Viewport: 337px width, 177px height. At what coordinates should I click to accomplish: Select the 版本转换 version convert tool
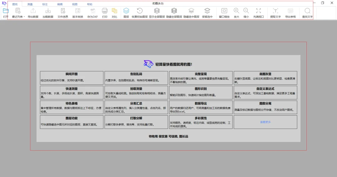[78, 13]
